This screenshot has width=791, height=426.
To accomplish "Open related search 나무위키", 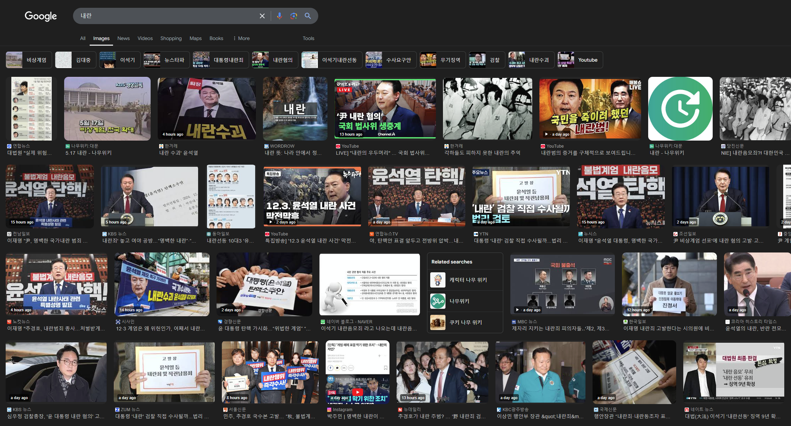I will click(x=465, y=301).
